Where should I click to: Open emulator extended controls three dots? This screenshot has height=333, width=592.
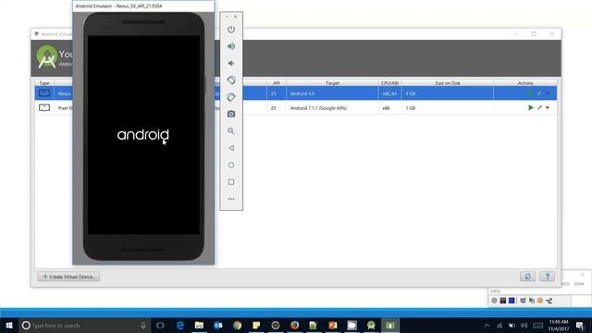[231, 199]
